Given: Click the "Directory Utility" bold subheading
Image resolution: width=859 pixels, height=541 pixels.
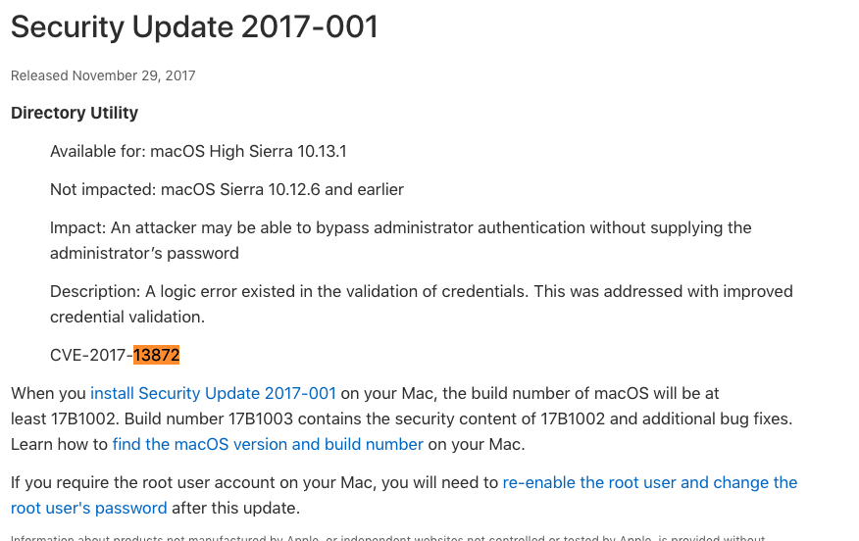Looking at the screenshot, I should 75,113.
